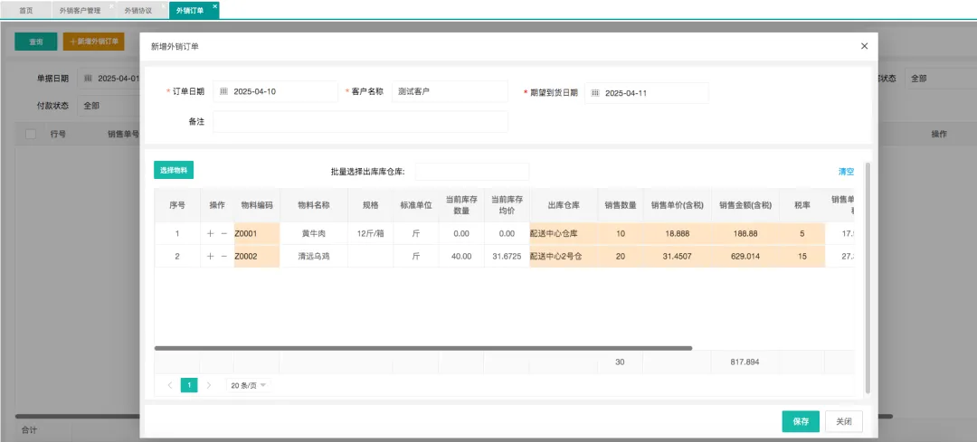Screen dimensions: 977x442
Task: Add a row after Z0002 with plus icon
Action: (211, 257)
